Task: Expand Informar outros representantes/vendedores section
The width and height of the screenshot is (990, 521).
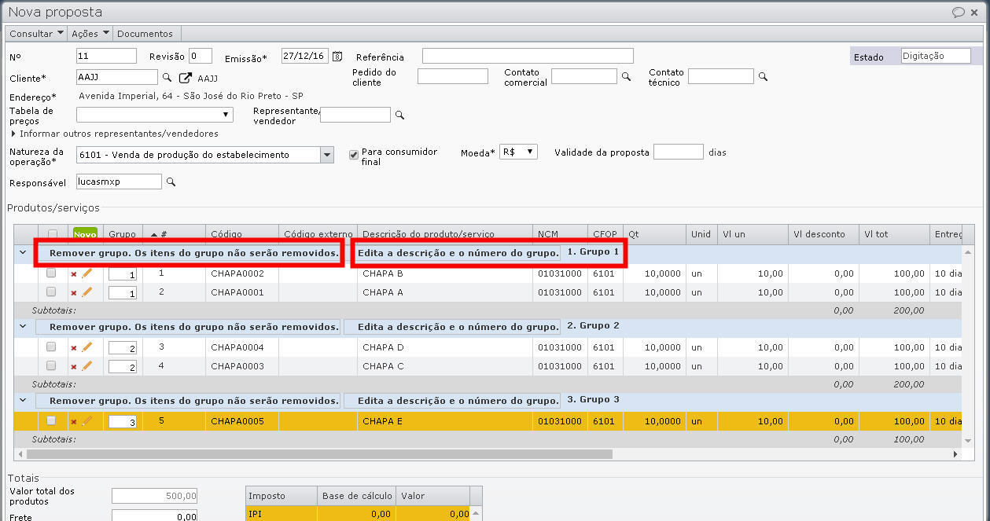Action: pos(12,134)
